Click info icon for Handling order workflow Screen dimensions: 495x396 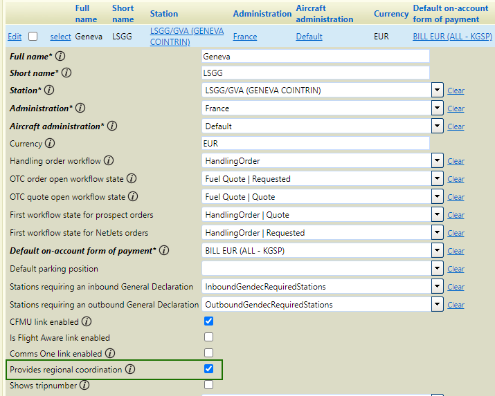(x=109, y=160)
